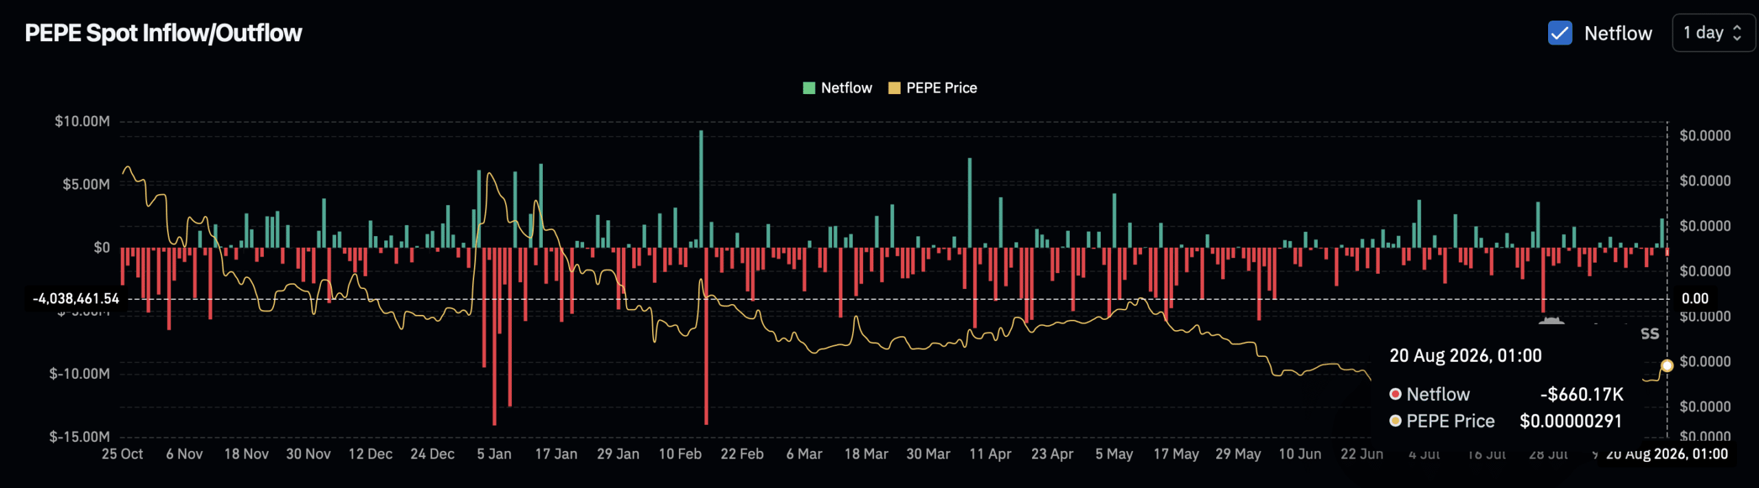Click the PEPE Price legend label
Viewport: 1759px width, 488px height.
click(x=941, y=88)
